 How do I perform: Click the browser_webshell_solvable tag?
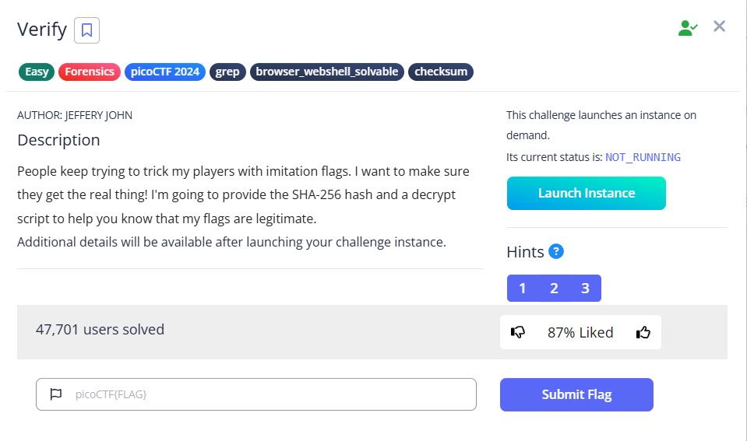(327, 72)
